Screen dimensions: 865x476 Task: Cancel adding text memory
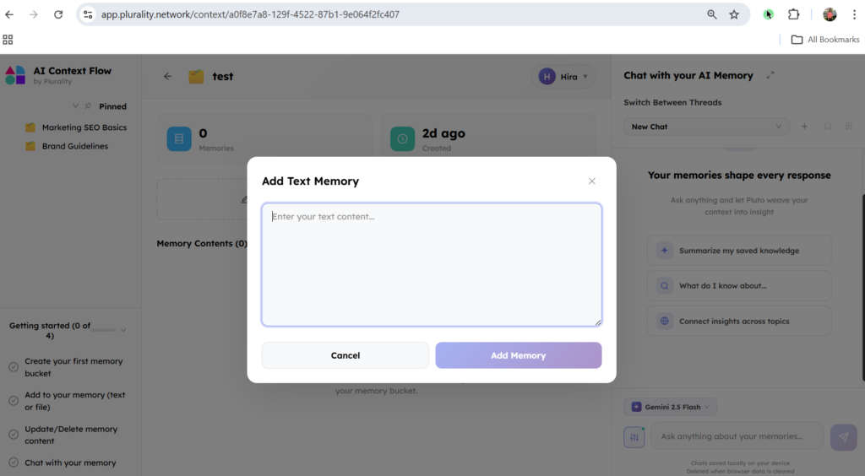click(345, 355)
